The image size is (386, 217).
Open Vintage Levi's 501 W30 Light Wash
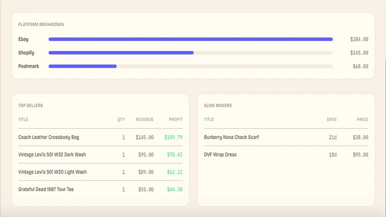100,172
